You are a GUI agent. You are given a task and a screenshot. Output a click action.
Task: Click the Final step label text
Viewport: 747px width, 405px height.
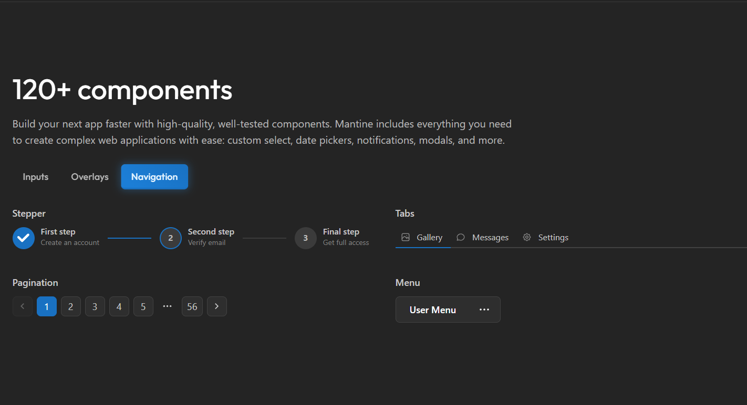point(341,232)
